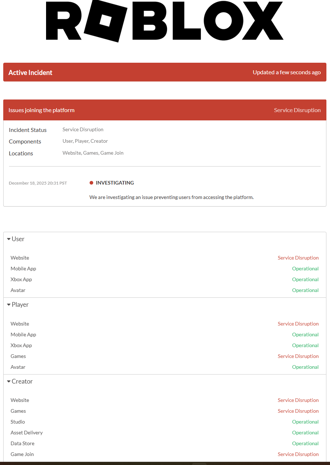Collapse the Creator component group
Viewport: 330px width, 465px height.
coord(9,381)
